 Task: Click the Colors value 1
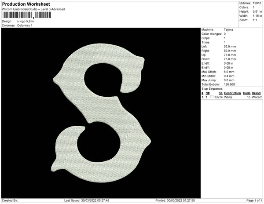coord(253,7)
